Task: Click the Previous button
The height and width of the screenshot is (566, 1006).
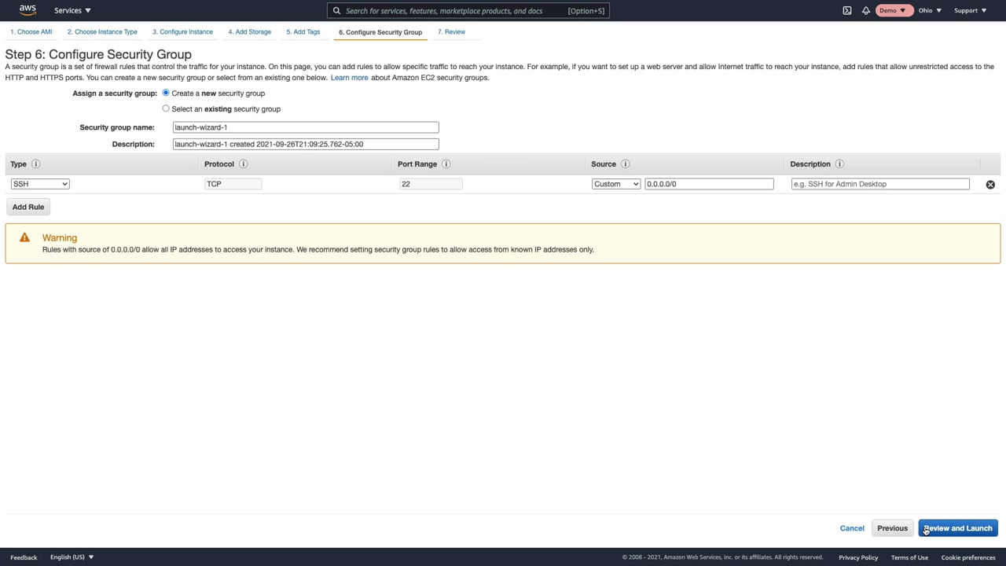Action: coord(892,528)
